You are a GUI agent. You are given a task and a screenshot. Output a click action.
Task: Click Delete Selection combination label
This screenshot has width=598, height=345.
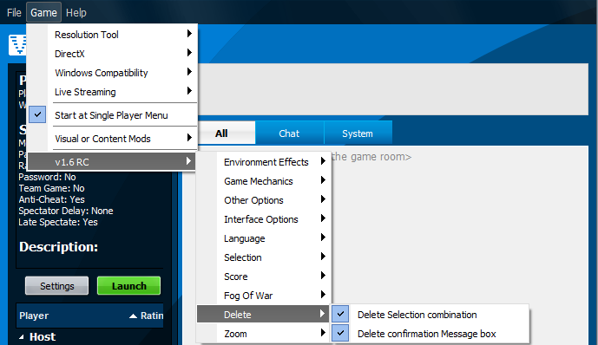point(417,315)
